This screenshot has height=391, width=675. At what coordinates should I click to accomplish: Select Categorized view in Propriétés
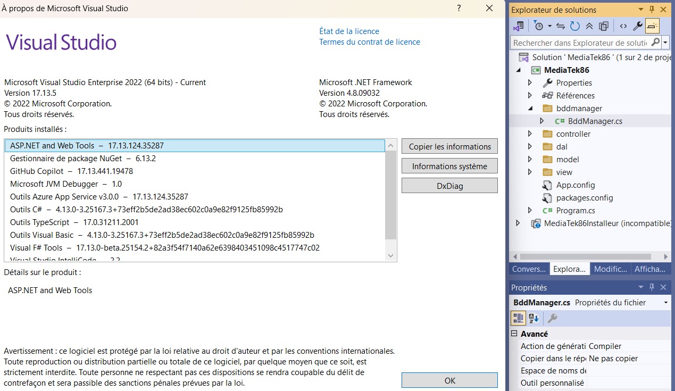(518, 318)
